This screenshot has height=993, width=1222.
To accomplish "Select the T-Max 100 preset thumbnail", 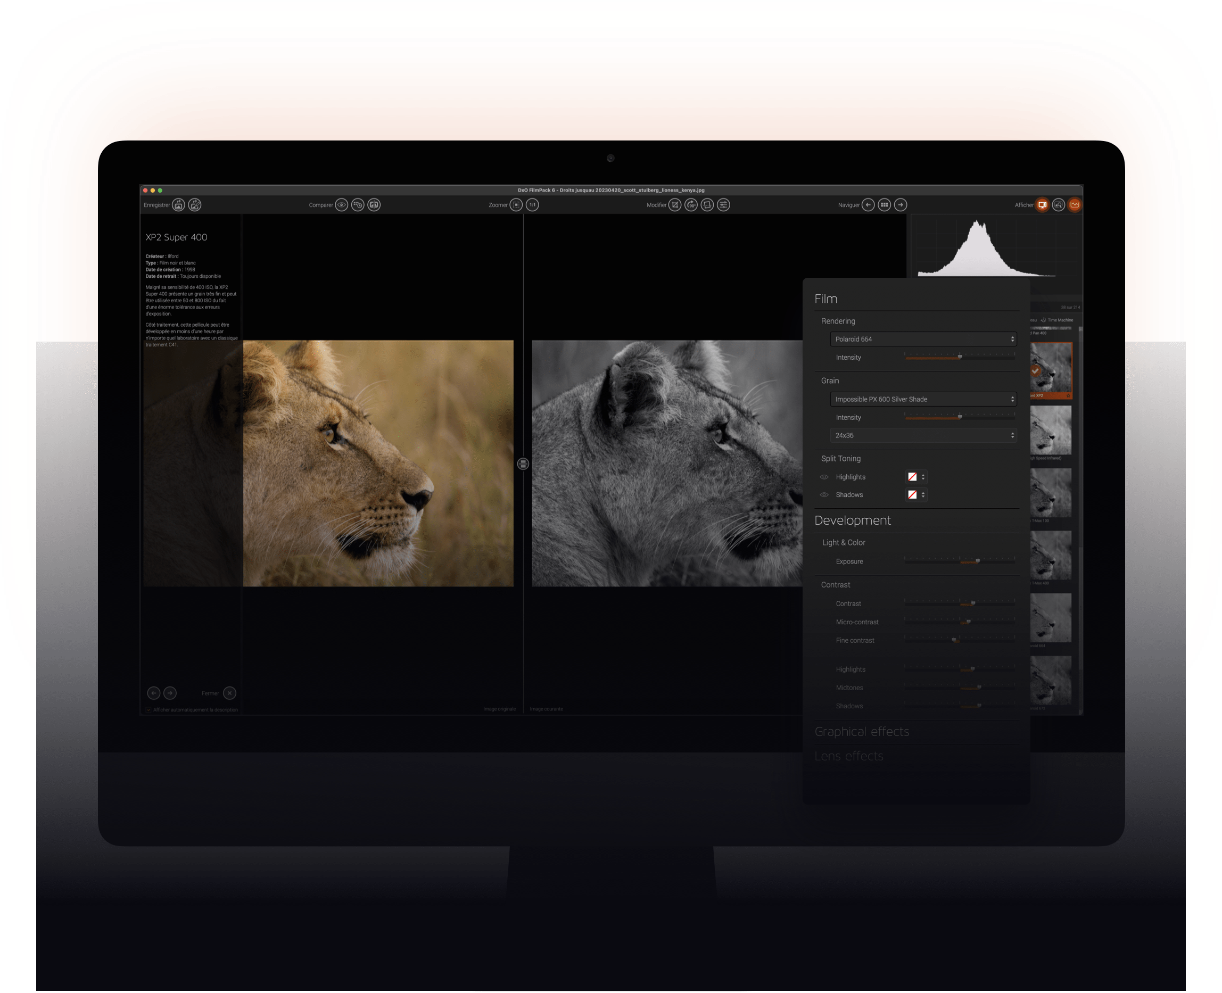I will [x=1051, y=492].
